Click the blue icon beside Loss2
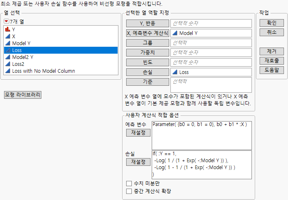288x200 pixels. [8, 64]
